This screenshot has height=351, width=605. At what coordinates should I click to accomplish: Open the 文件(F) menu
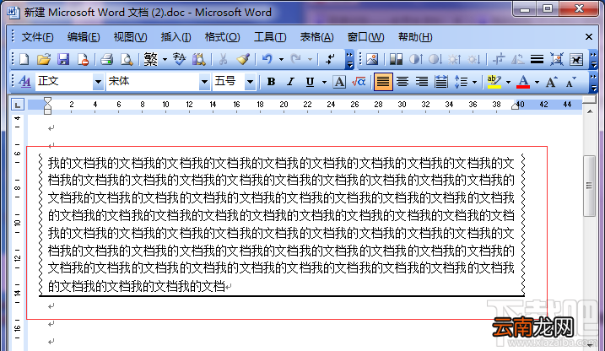pos(37,37)
